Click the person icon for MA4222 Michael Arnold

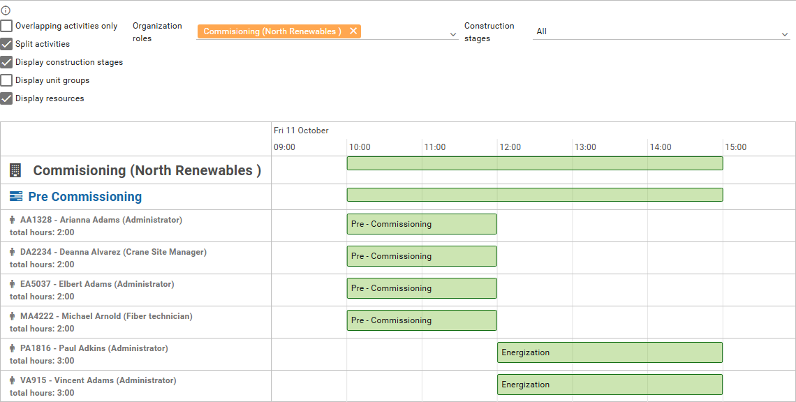tap(12, 315)
